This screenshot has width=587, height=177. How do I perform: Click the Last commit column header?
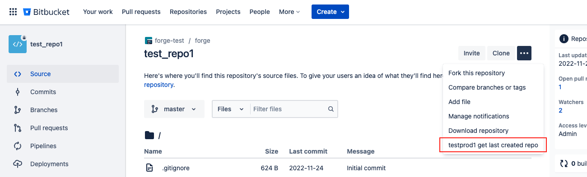[308, 151]
